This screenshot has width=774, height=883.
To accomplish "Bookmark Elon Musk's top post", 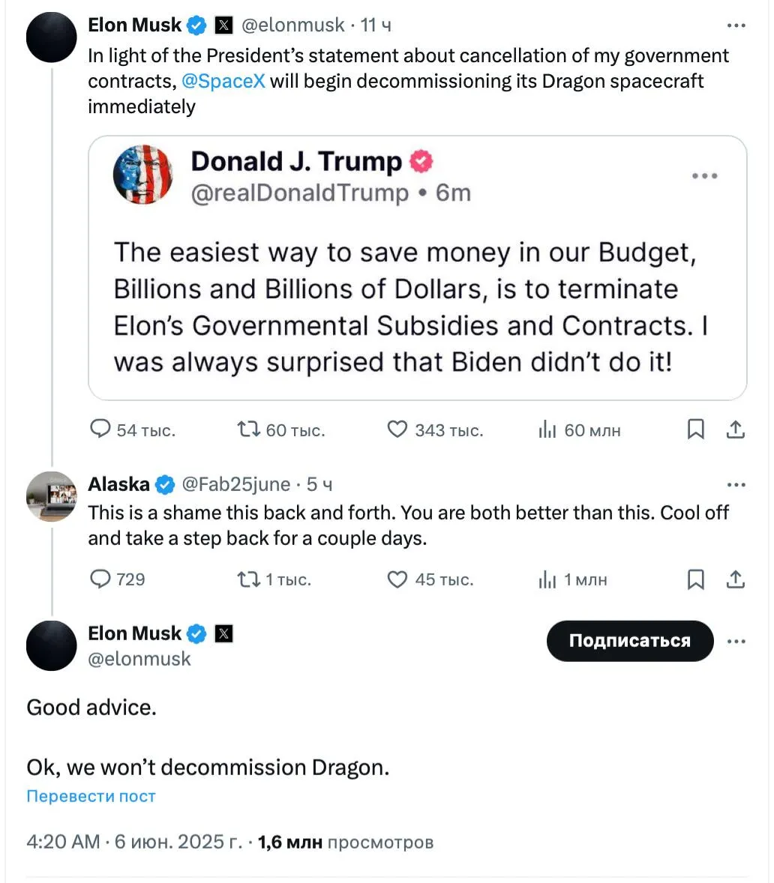I will pos(696,430).
